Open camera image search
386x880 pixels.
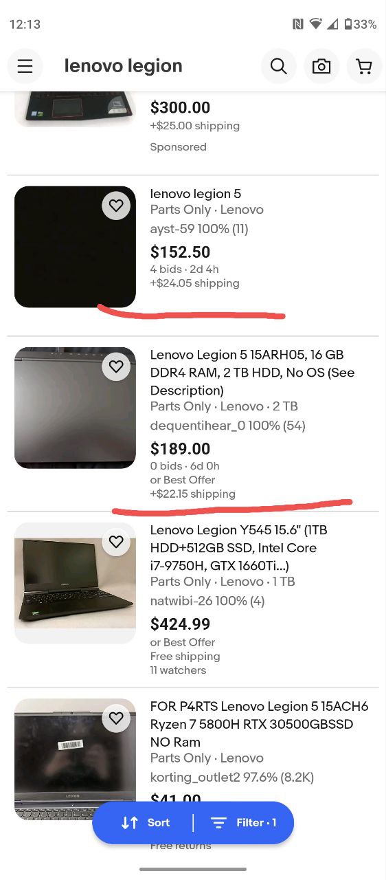[321, 66]
